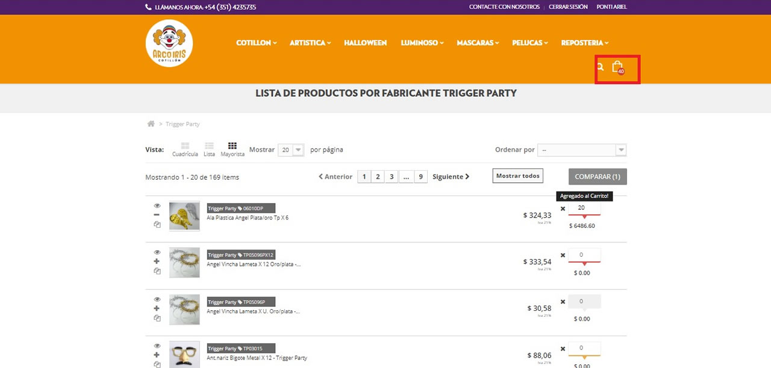Expand the LUMINOSO menu
This screenshot has height=368, width=771.
422,43
